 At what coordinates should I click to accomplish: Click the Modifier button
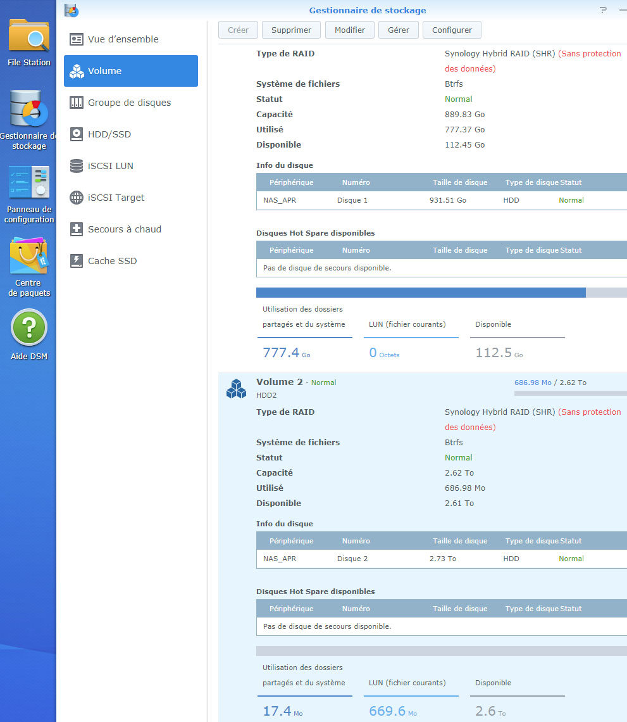(350, 30)
